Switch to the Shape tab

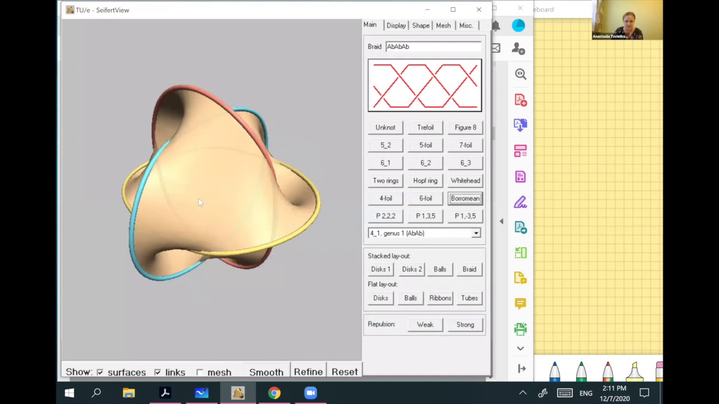[421, 25]
